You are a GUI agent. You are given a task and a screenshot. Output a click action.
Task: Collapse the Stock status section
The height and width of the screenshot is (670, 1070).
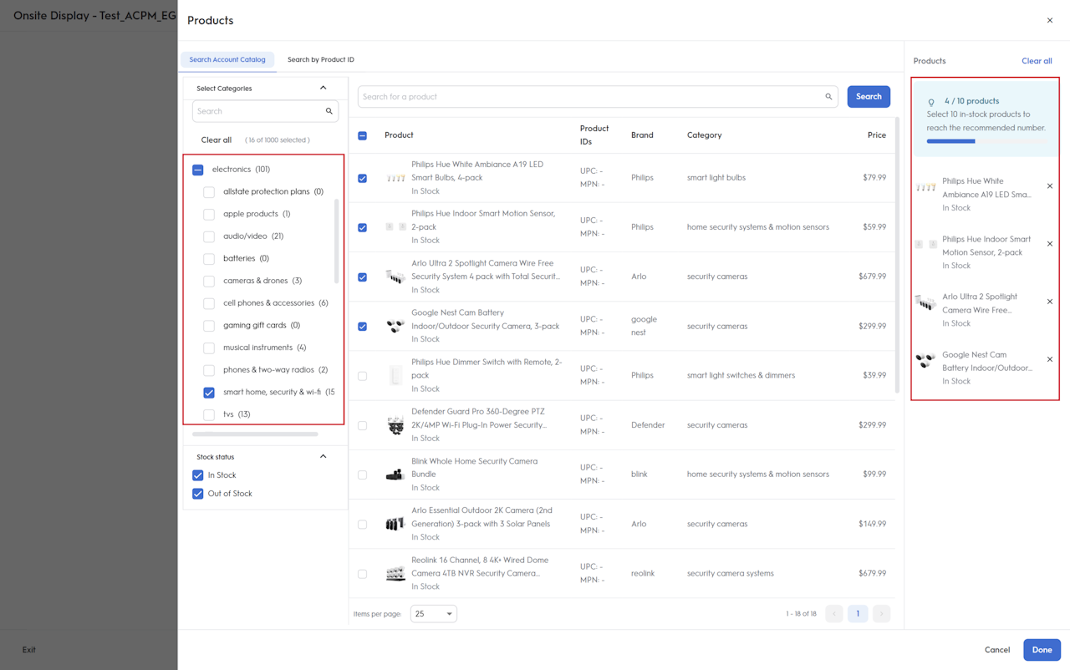(324, 457)
